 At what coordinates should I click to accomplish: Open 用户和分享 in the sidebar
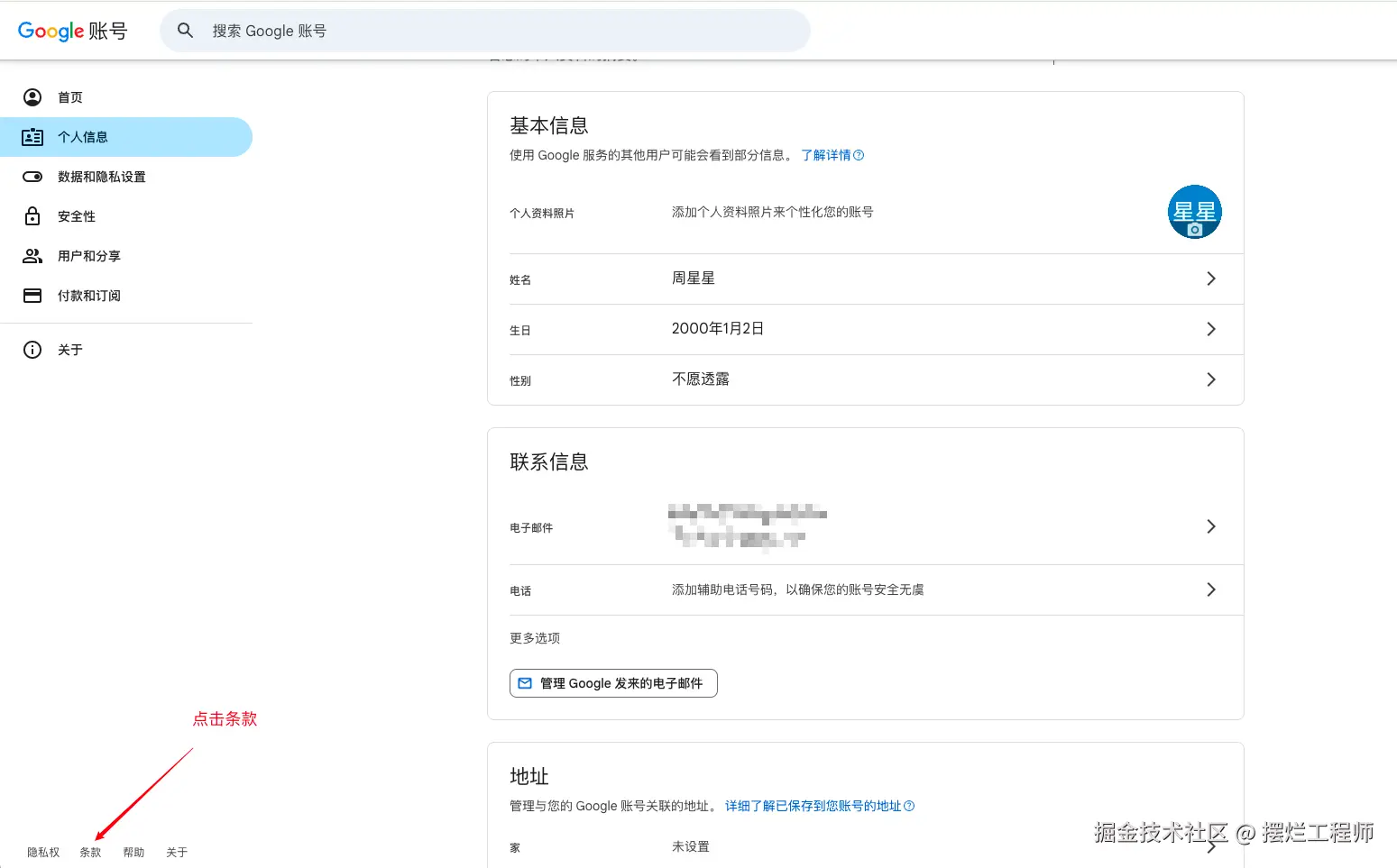tap(126, 256)
